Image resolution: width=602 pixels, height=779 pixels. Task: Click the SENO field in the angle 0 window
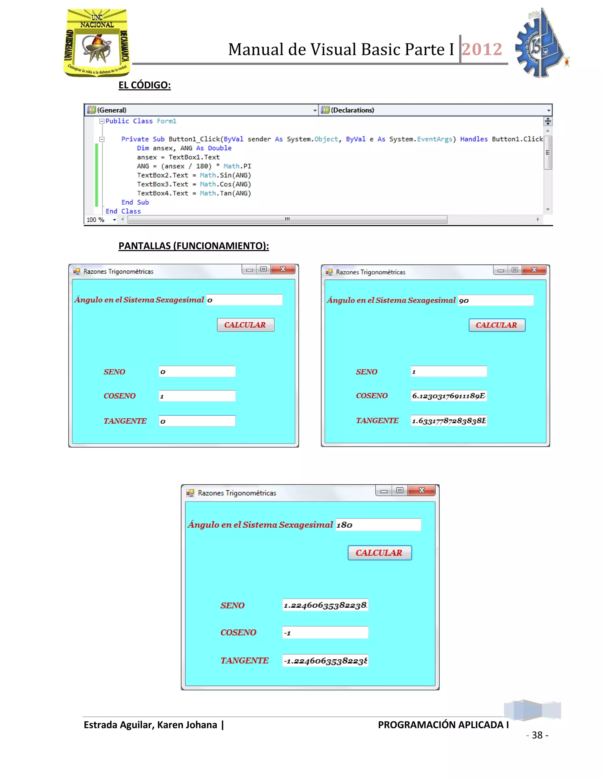[x=197, y=372]
